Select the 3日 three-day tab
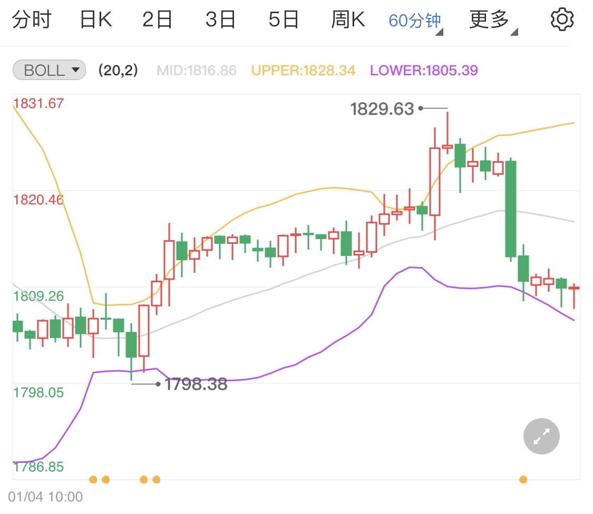Screen dimensions: 593x514 coord(220,19)
